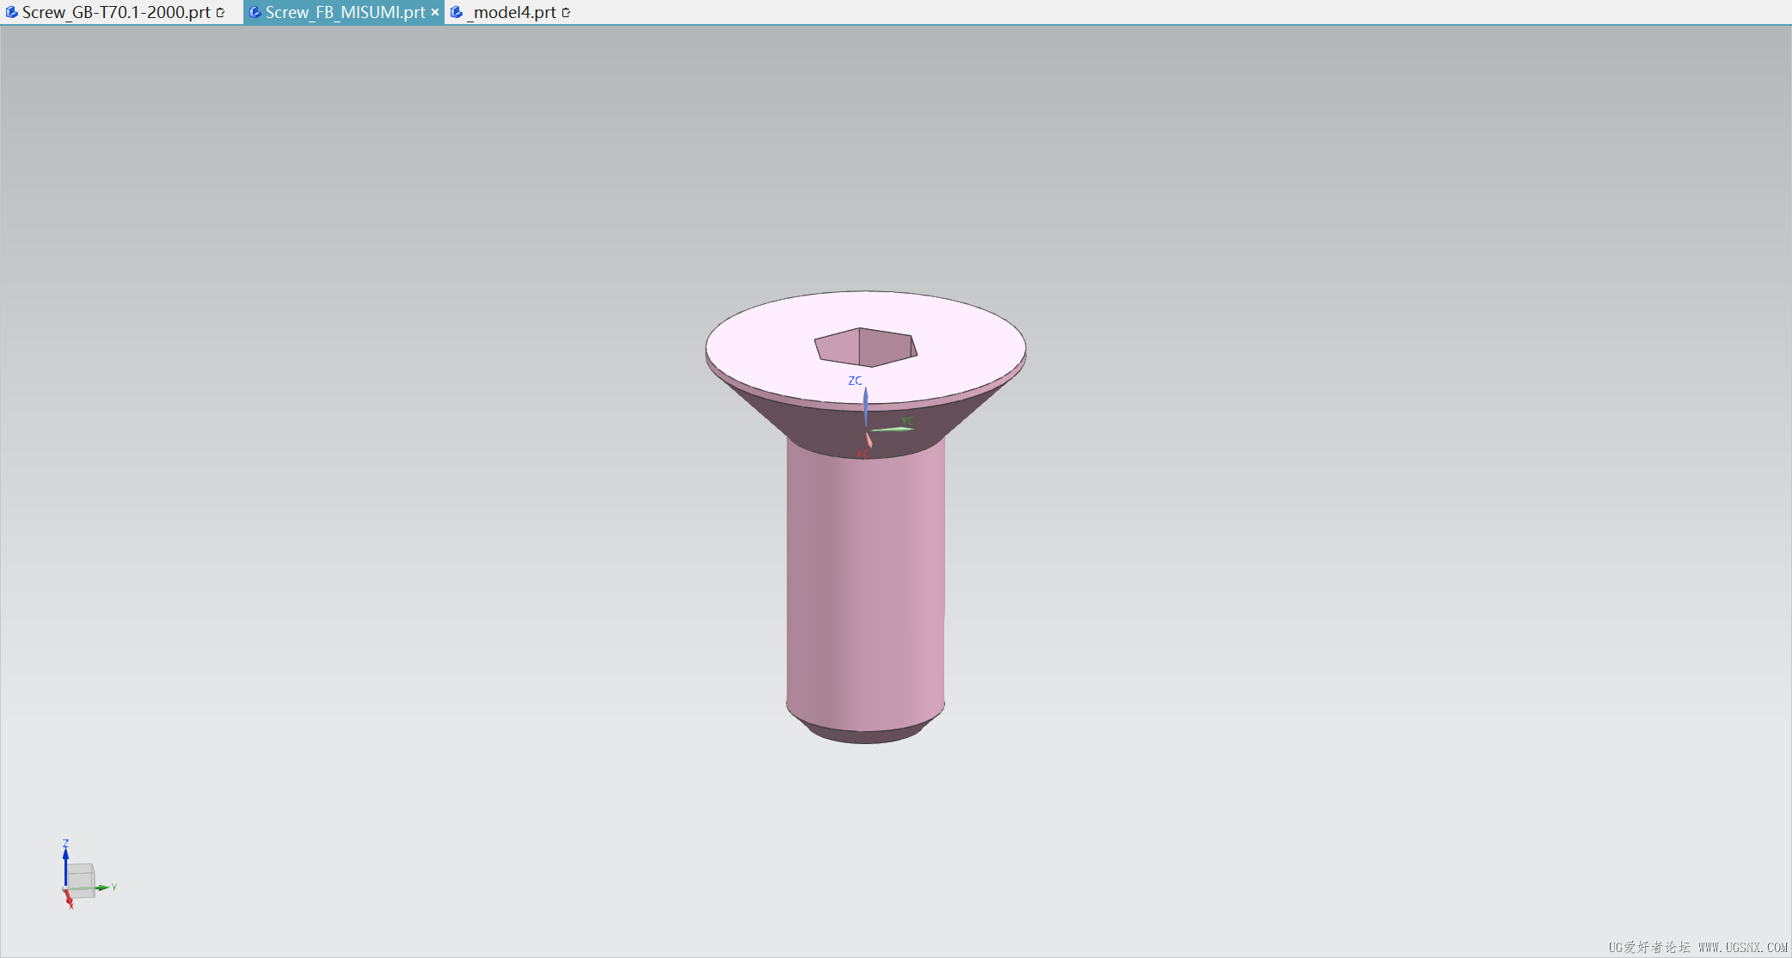Click the modified-state icon on _model4.prt tab
This screenshot has height=958, width=1792.
(x=566, y=12)
